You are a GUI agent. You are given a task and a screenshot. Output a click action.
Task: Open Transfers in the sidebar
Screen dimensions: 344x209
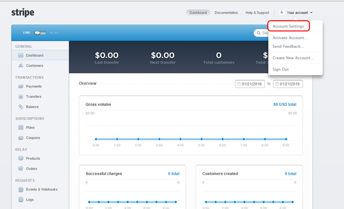[34, 96]
